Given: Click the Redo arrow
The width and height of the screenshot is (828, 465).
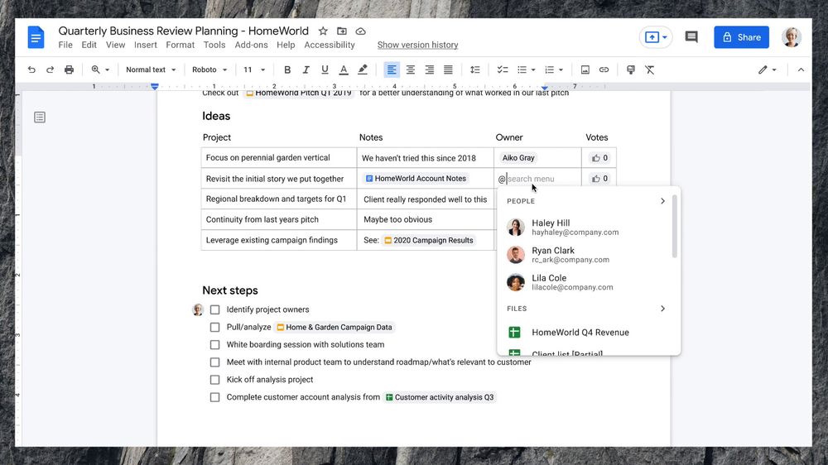Looking at the screenshot, I should (51, 70).
